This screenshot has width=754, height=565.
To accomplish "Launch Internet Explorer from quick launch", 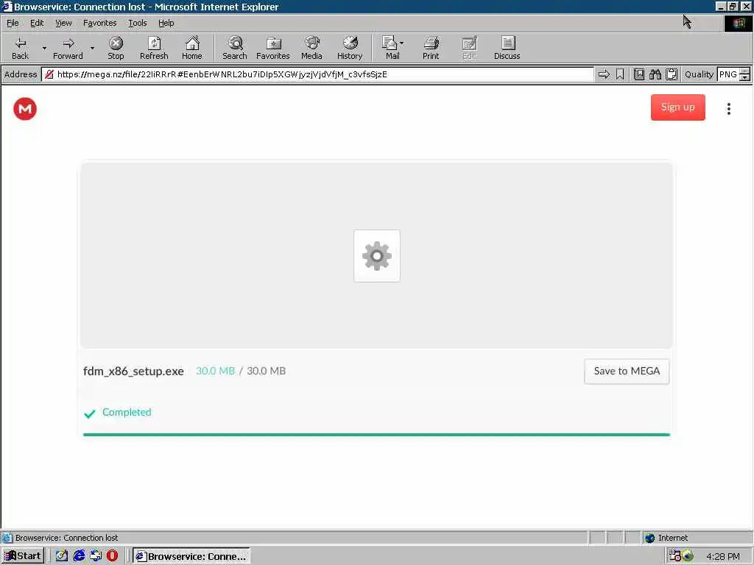I will (79, 556).
